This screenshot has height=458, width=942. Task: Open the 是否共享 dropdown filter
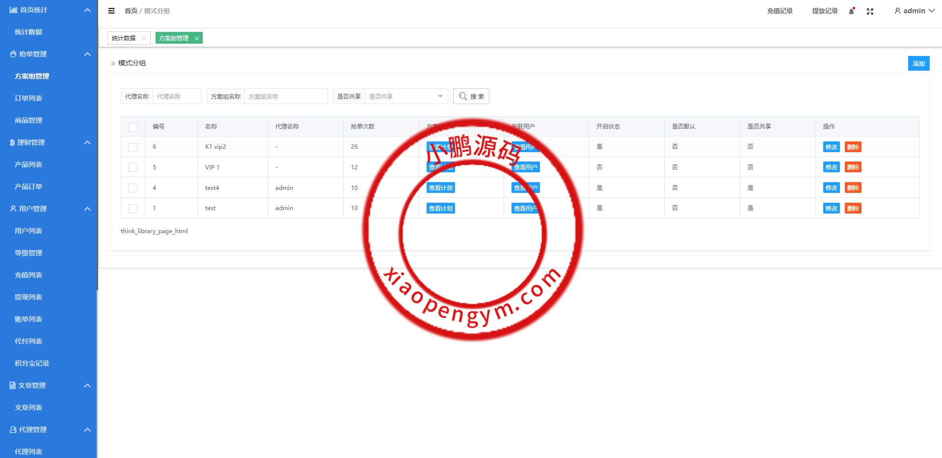click(x=405, y=96)
